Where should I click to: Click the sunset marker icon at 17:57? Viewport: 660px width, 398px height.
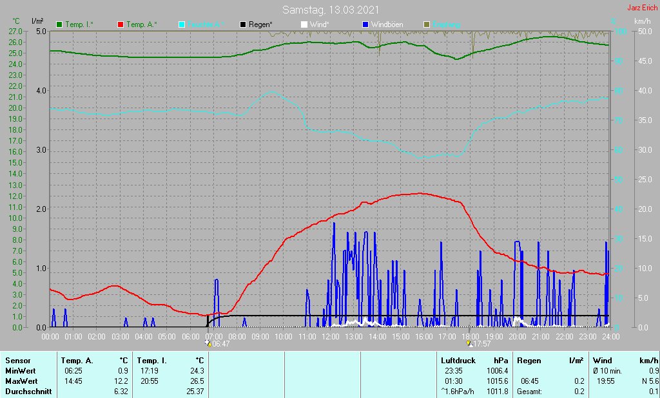[x=470, y=343]
